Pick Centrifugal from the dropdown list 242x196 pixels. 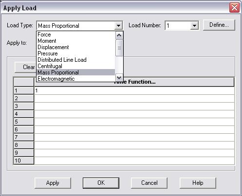tap(76, 66)
